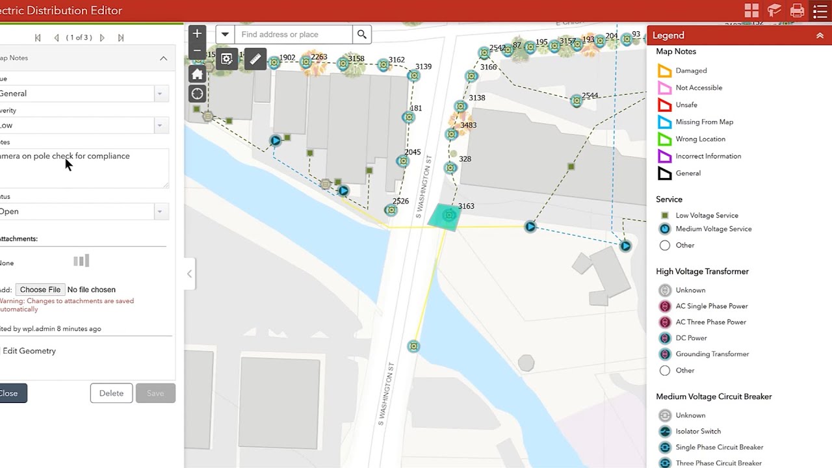Click the 'Service' legend heading
Image resolution: width=832 pixels, height=468 pixels.
[669, 200]
